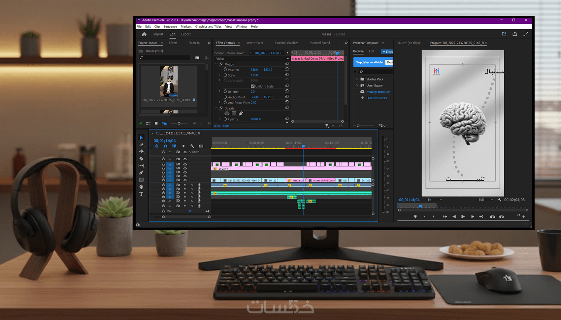This screenshot has height=320, width=561.
Task: Open the Markers menu
Action: [x=186, y=26]
